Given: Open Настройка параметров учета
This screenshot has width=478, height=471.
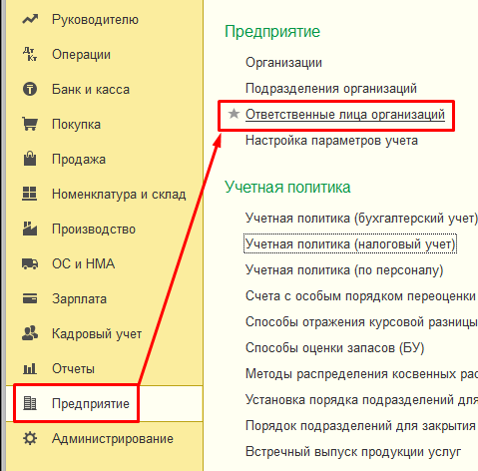Looking at the screenshot, I should tap(331, 141).
